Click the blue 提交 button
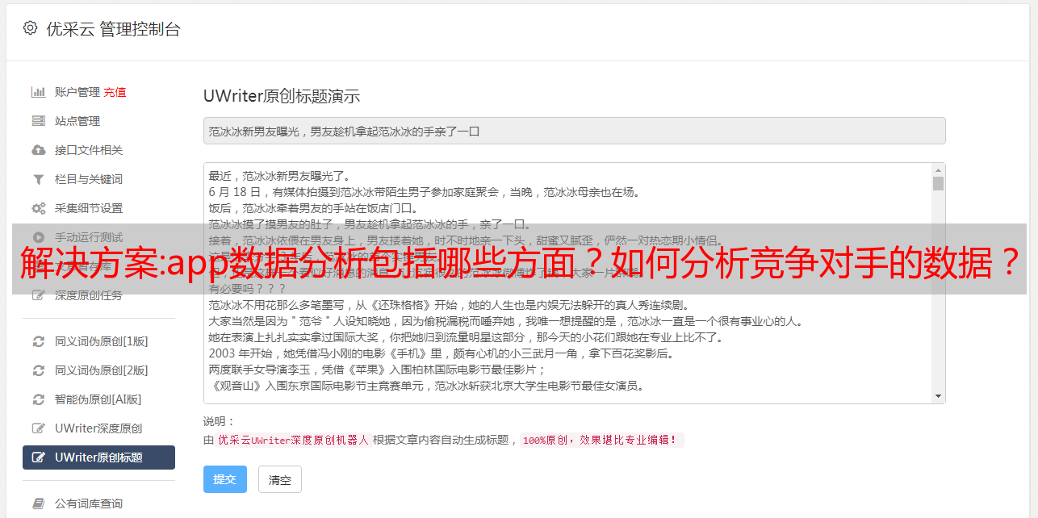Screen dimensions: 1038x518 pos(225,479)
